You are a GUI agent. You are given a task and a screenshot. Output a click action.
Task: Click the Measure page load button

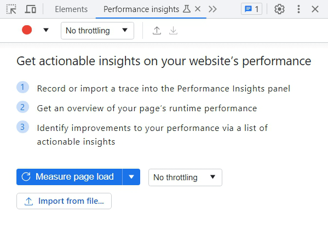[69, 177]
